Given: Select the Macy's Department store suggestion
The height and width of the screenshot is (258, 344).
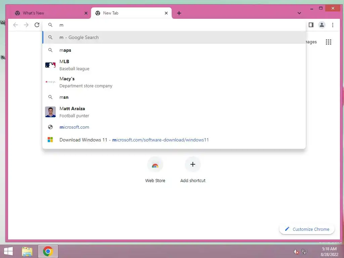Looking at the screenshot, I should click(x=174, y=82).
